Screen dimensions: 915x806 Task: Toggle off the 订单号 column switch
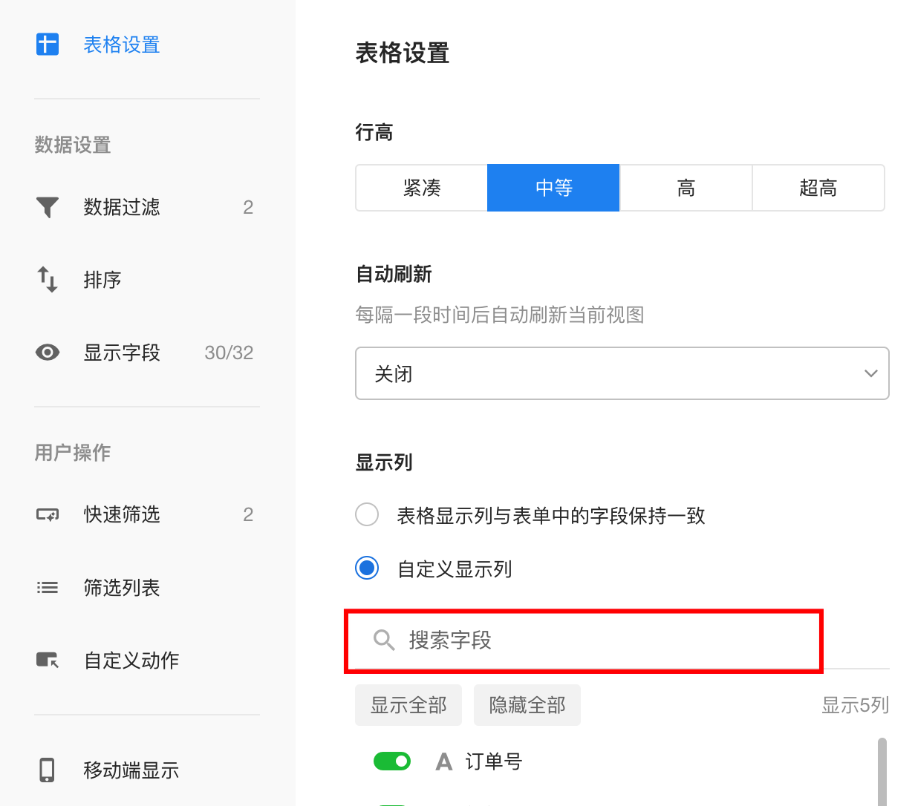[391, 761]
